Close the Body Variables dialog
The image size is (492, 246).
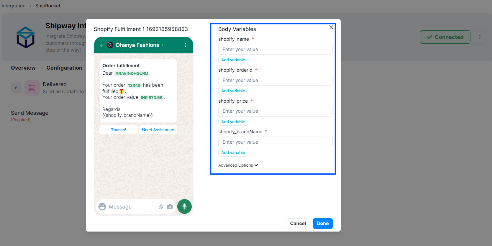point(331,27)
